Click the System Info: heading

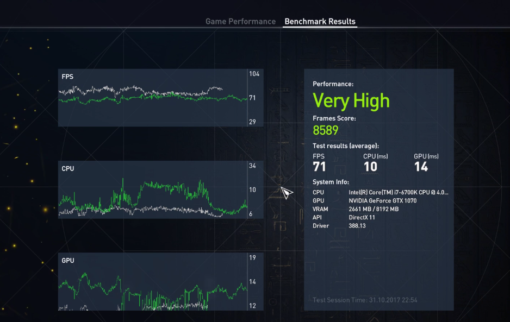click(331, 182)
